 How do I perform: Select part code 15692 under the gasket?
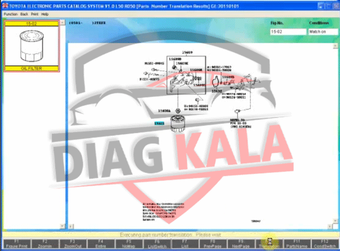(217, 91)
